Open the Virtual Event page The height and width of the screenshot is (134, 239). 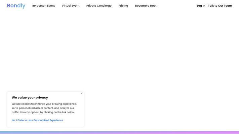(71, 6)
